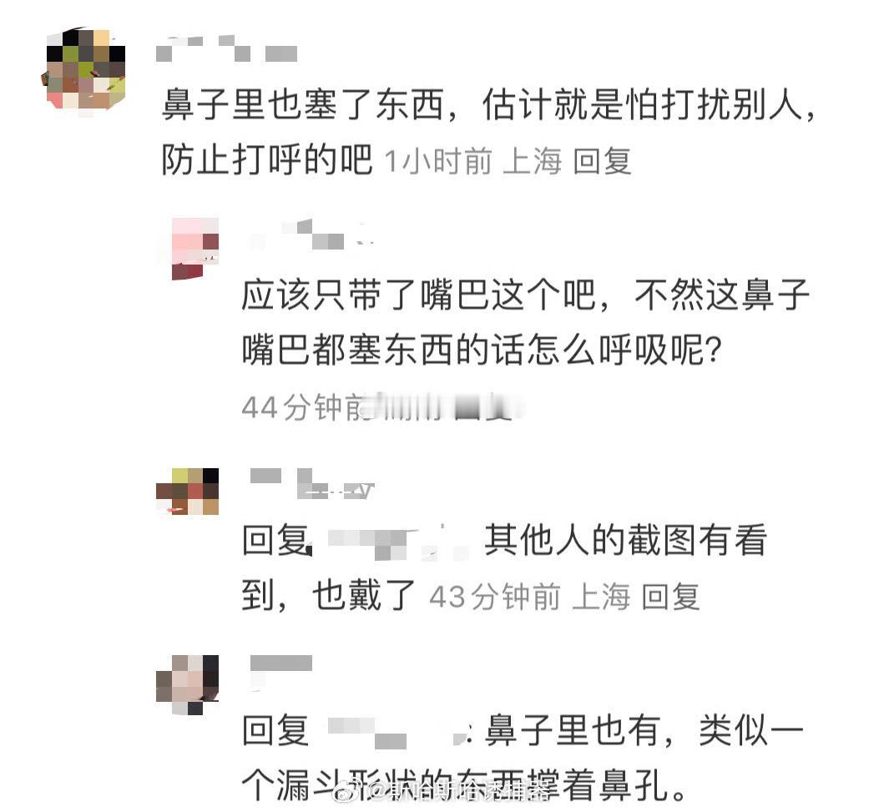This screenshot has width=884, height=812.
Task: Tap the 1小时前 timestamp
Action: click(x=438, y=161)
